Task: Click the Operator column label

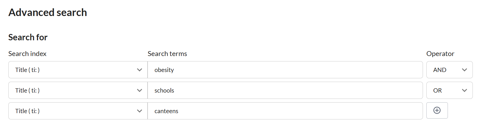Action: point(440,54)
